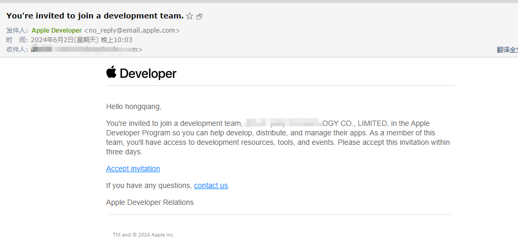Viewport: 518px width, 237px height.
Task: Translate full text via 翻译全文 link
Action: [x=507, y=50]
